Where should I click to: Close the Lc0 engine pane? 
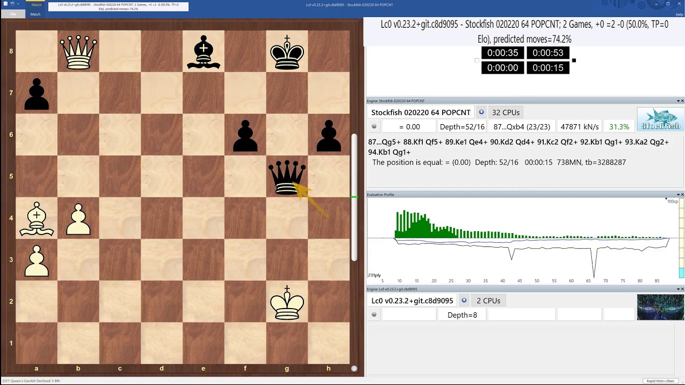pos(682,289)
